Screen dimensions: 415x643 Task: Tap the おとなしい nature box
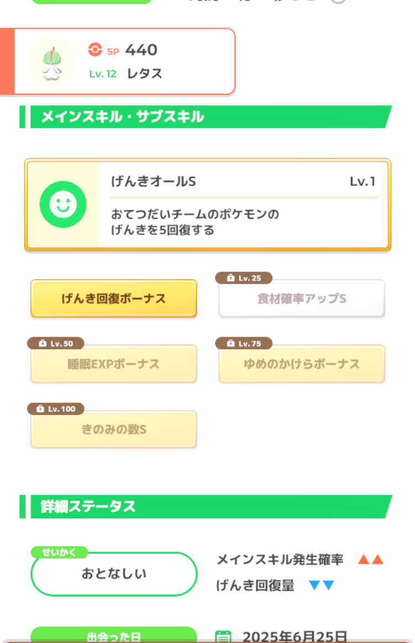[x=114, y=574]
